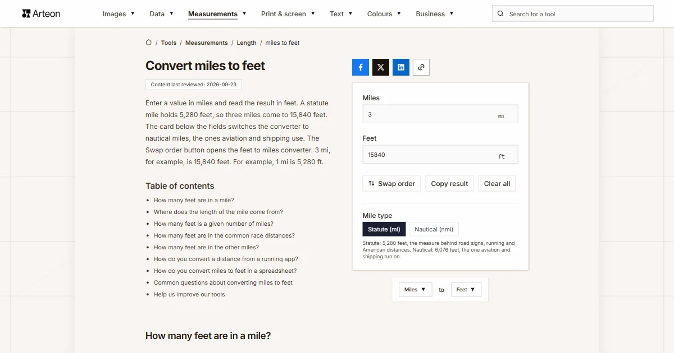This screenshot has width=674, height=353.
Task: Select the Statute (mi) mile type
Action: 384,229
